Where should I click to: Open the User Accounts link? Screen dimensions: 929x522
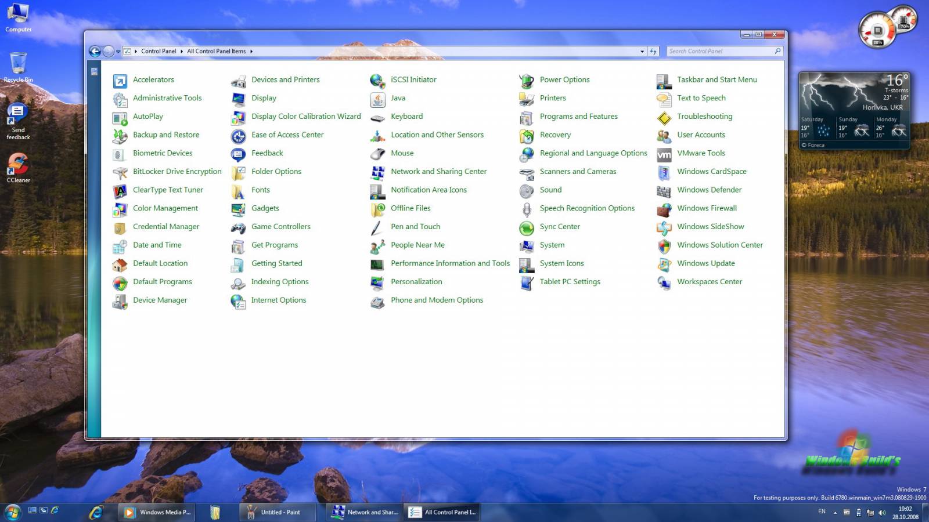coord(701,135)
